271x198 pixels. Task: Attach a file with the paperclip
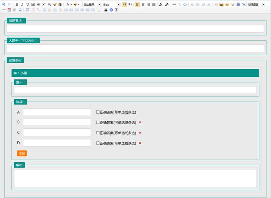pos(244,5)
